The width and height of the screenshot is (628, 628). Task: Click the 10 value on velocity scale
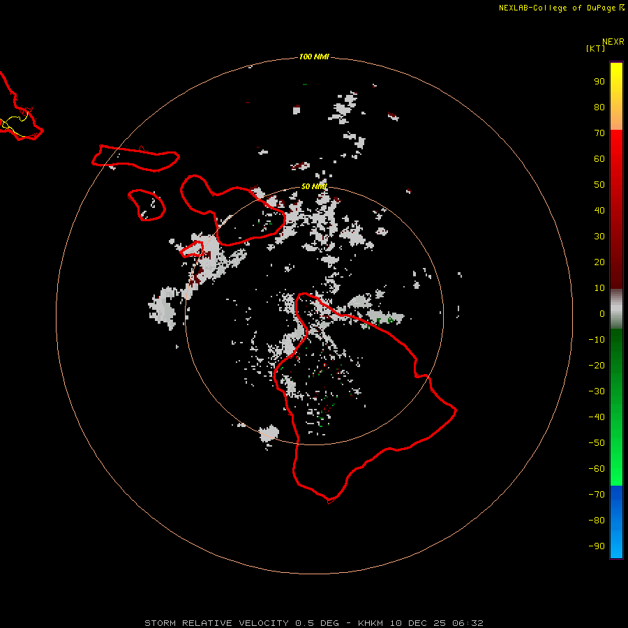coord(599,288)
